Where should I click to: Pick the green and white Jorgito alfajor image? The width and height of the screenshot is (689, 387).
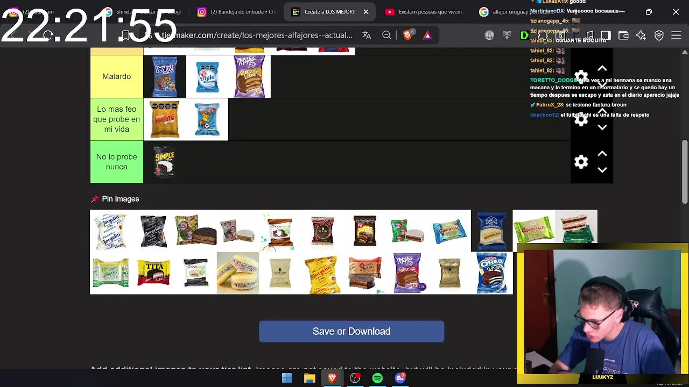[111, 273]
